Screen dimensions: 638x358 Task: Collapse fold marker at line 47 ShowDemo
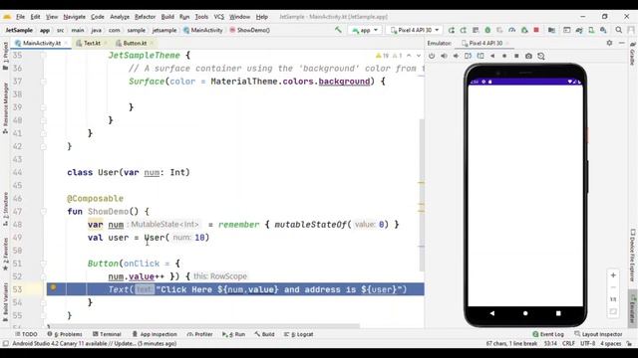43,212
